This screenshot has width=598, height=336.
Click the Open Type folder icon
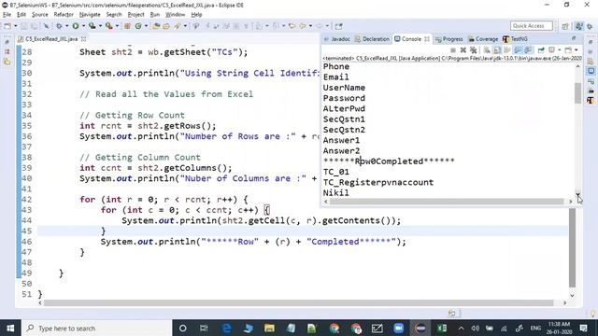[x=156, y=26]
